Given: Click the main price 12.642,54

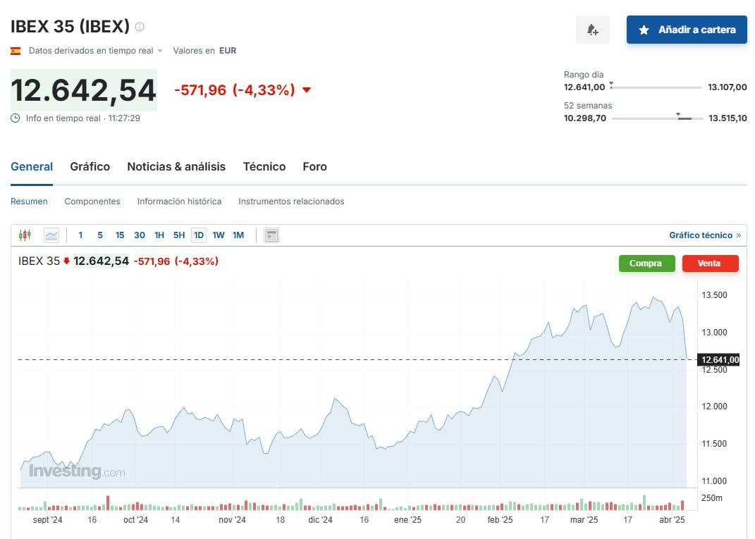Looking at the screenshot, I should coord(84,90).
